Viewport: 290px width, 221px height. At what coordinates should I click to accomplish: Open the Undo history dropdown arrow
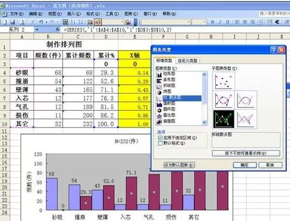pos(46,22)
